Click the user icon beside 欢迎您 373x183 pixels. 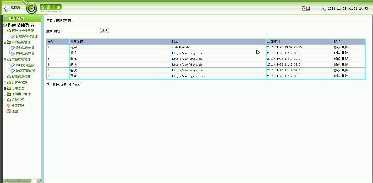[6, 10]
